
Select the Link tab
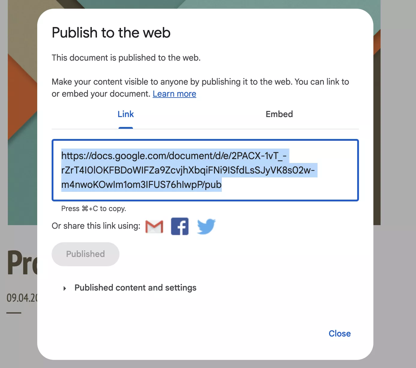[x=125, y=114]
